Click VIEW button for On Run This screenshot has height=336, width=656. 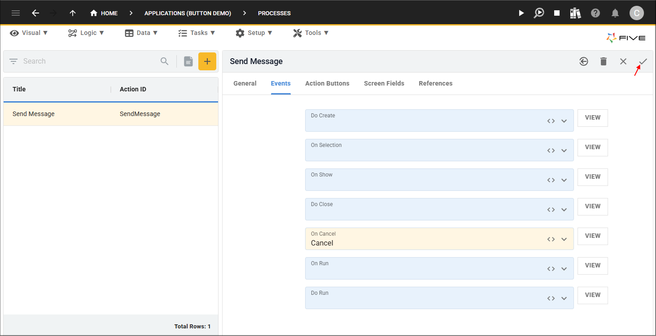(x=593, y=266)
